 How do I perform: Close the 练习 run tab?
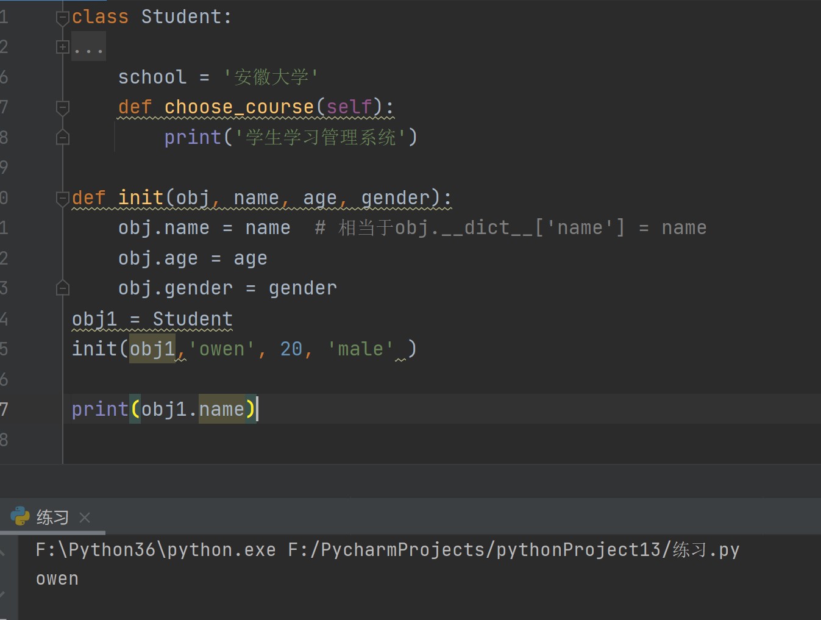(85, 518)
